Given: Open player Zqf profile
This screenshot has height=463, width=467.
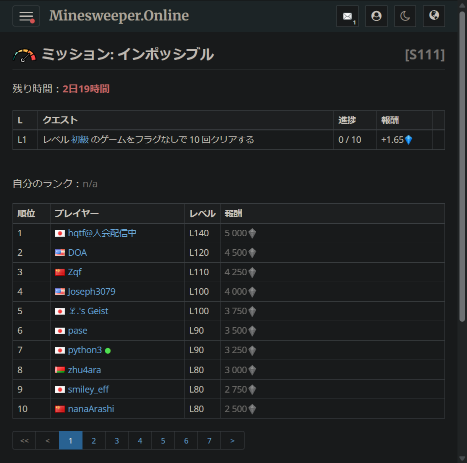Looking at the screenshot, I should (x=75, y=272).
